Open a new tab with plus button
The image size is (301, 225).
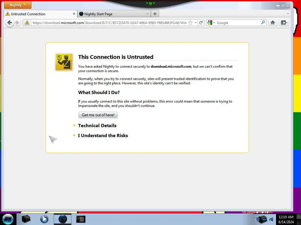pyautogui.click(x=155, y=14)
